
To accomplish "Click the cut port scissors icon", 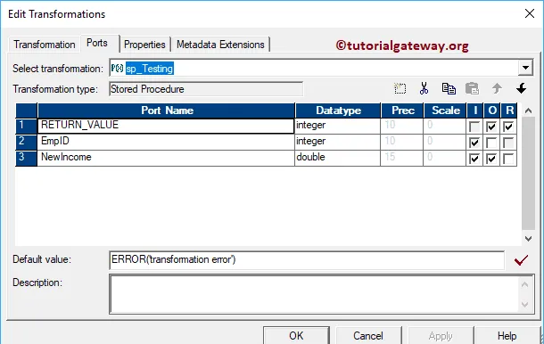I will [424, 89].
